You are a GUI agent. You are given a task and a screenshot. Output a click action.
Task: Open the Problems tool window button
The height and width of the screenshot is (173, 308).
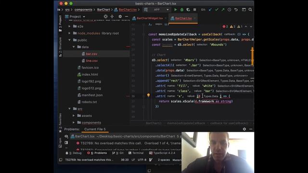[x=97, y=153]
